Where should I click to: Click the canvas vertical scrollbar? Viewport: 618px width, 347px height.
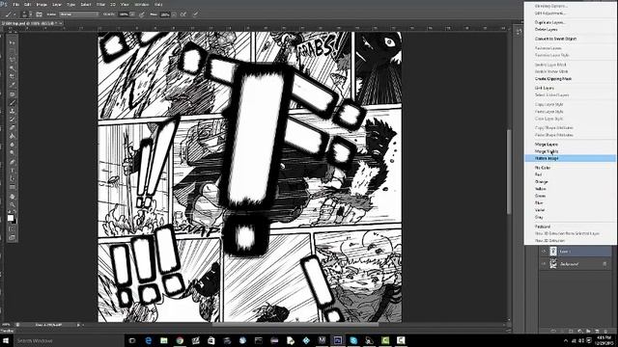coord(509,173)
